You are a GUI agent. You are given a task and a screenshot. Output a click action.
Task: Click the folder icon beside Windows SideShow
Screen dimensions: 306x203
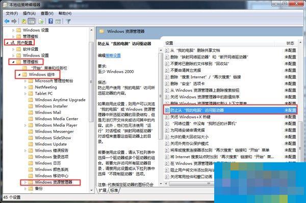pos(31,138)
